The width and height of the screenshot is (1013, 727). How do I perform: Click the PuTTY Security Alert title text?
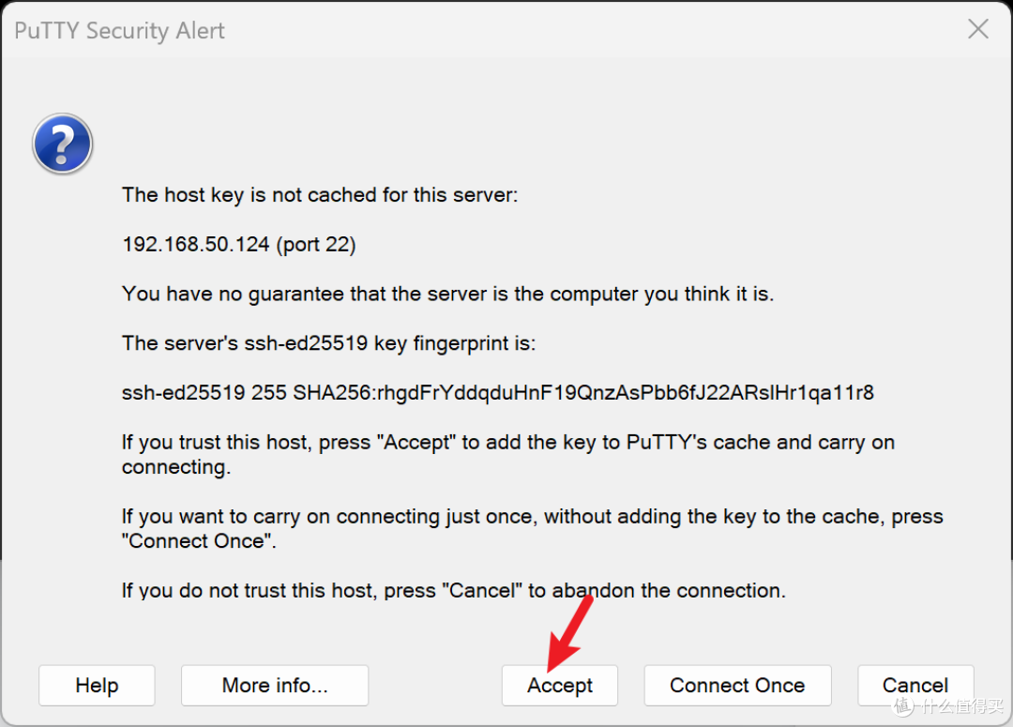pos(119,30)
